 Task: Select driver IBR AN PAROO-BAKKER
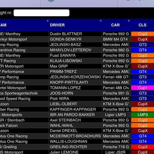click(x=72, y=115)
